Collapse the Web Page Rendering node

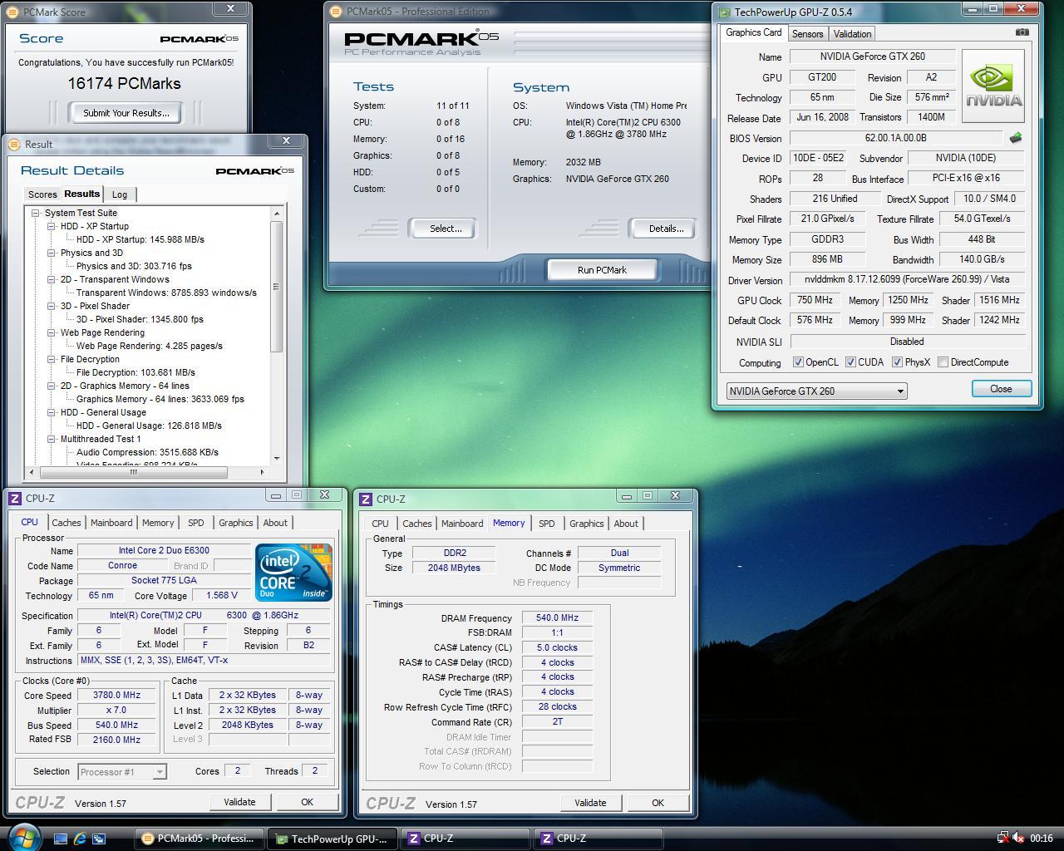[x=52, y=332]
